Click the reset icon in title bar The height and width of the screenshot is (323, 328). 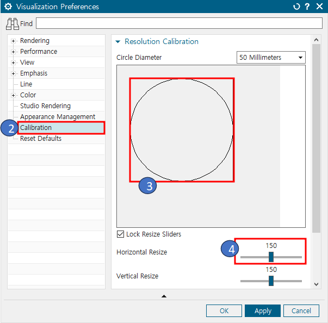pos(296,7)
